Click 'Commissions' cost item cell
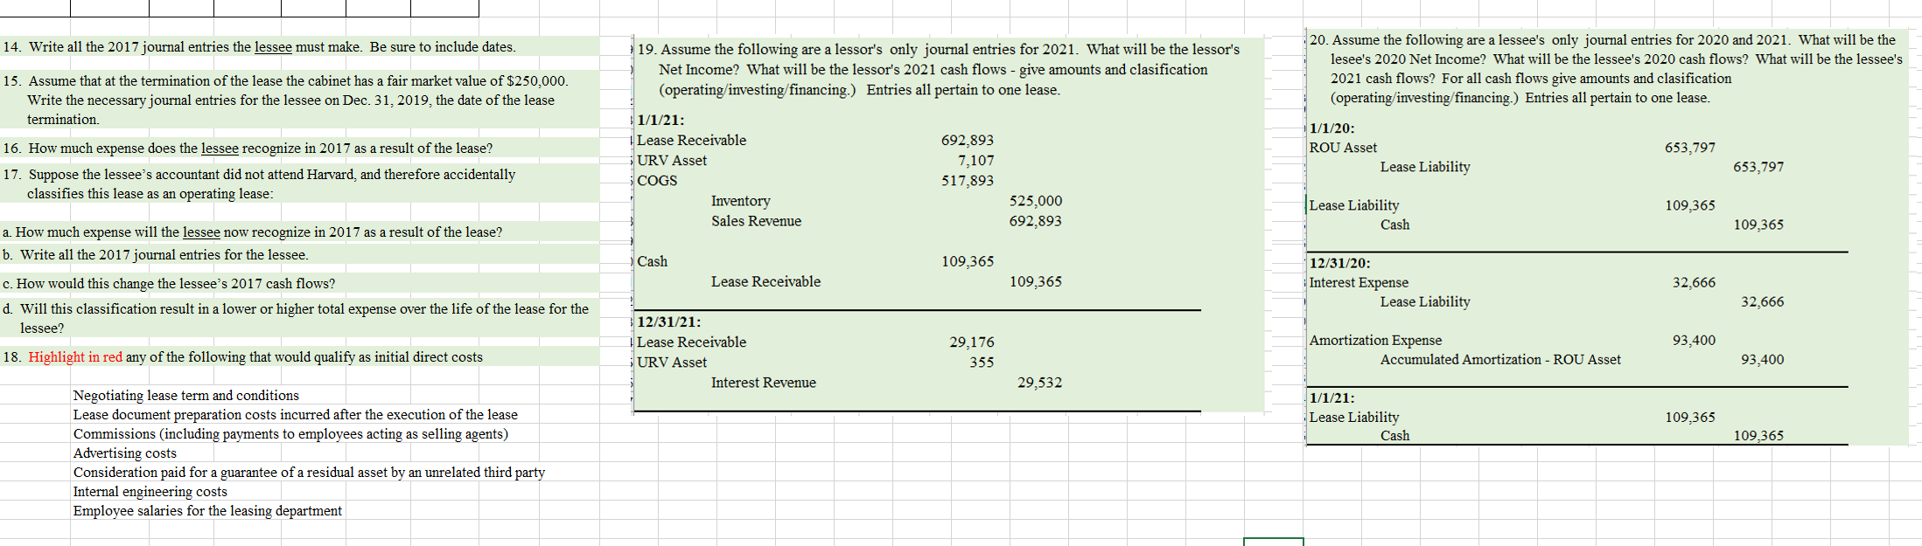The height and width of the screenshot is (546, 1922). tap(290, 434)
